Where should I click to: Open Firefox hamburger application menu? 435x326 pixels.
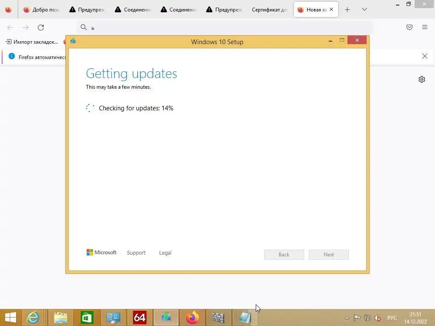tap(425, 27)
